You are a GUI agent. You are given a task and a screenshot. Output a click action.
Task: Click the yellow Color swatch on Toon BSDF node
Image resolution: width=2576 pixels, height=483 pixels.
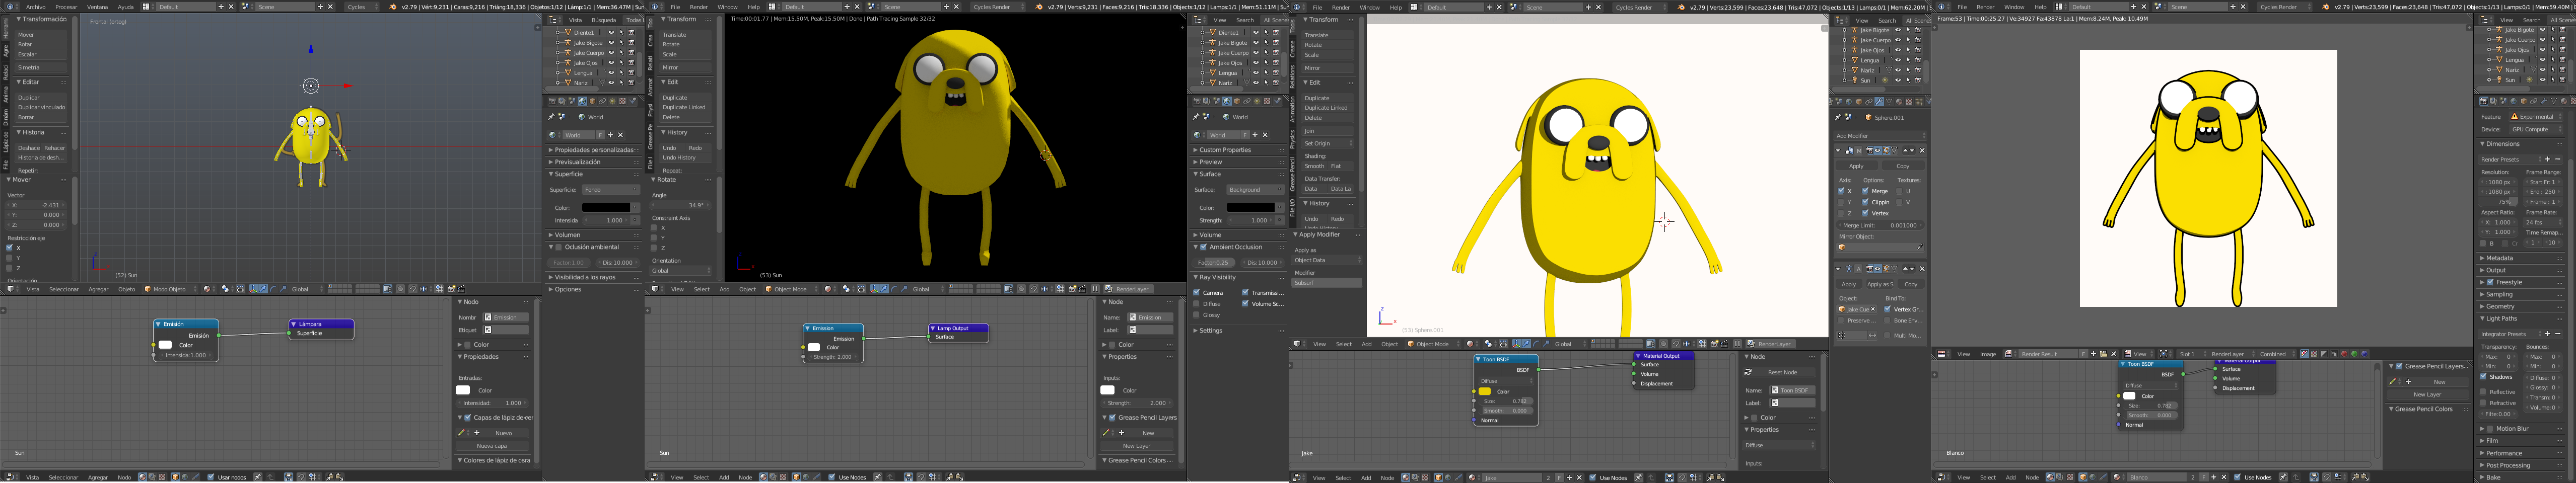(x=1485, y=391)
